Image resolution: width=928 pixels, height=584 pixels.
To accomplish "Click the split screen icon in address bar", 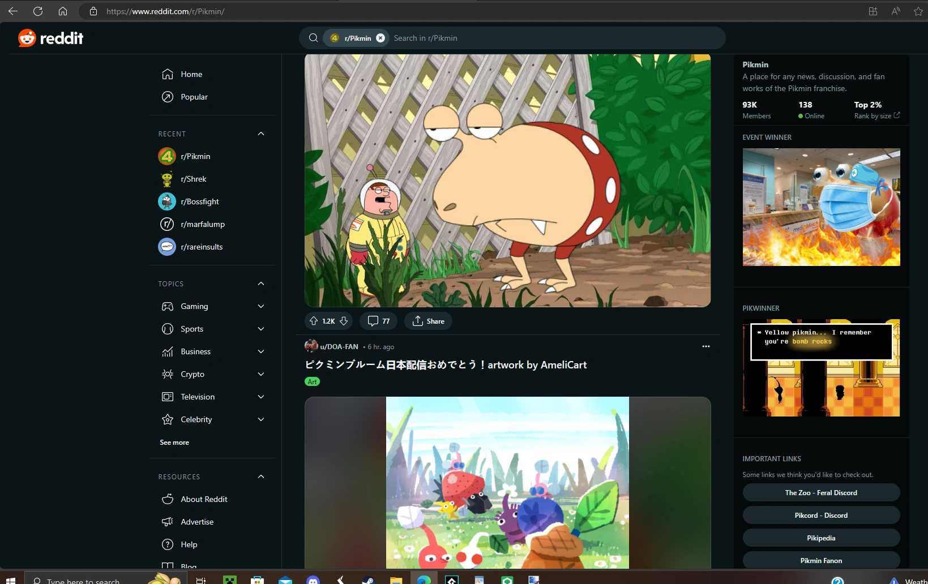I will pyautogui.click(x=873, y=11).
